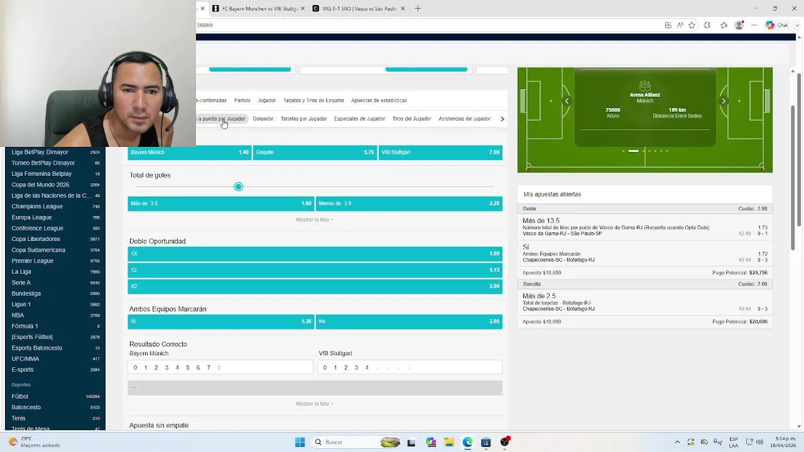Open OBS Studio from taskbar
The width and height of the screenshot is (804, 452).
click(504, 442)
